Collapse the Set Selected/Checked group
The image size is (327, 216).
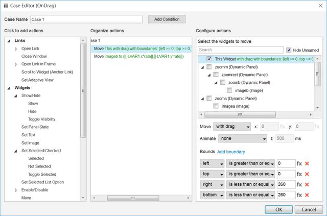pyautogui.click(x=16, y=151)
